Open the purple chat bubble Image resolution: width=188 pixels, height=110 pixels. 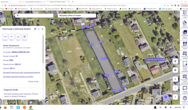(166, 97)
